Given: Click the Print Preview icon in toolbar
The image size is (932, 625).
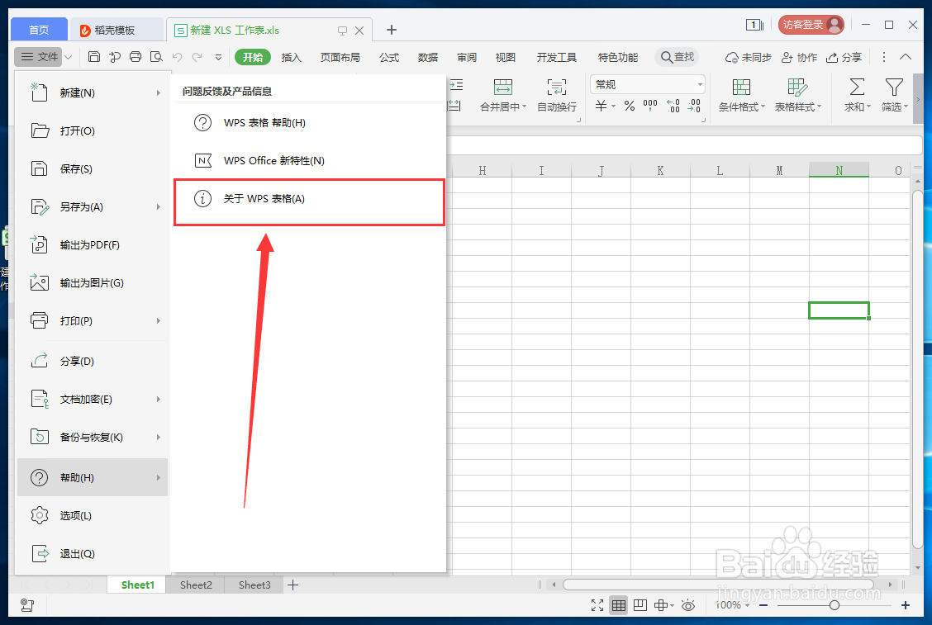Looking at the screenshot, I should [156, 57].
